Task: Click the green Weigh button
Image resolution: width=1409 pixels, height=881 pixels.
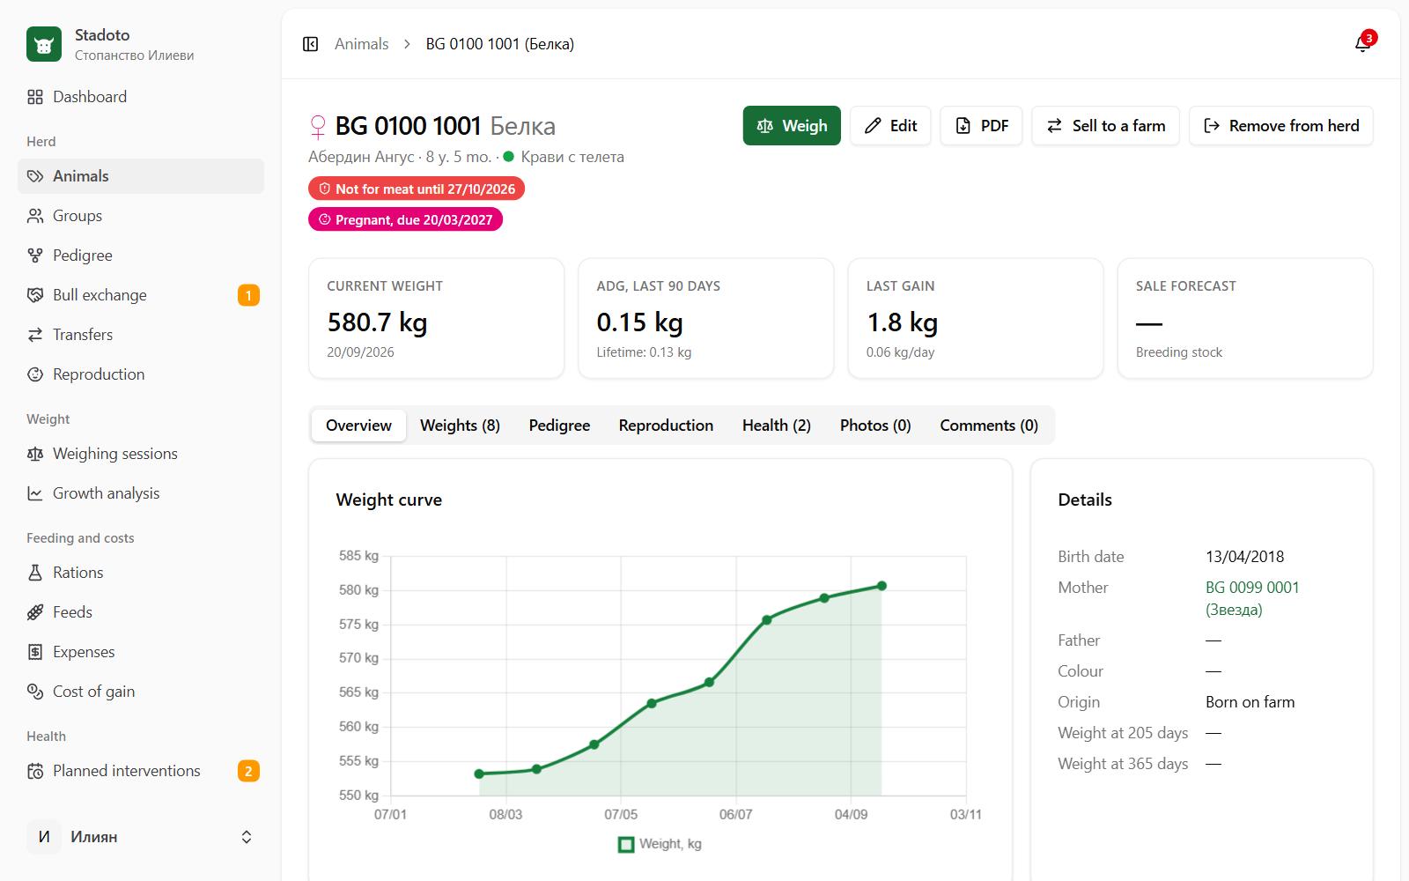Action: click(x=792, y=126)
